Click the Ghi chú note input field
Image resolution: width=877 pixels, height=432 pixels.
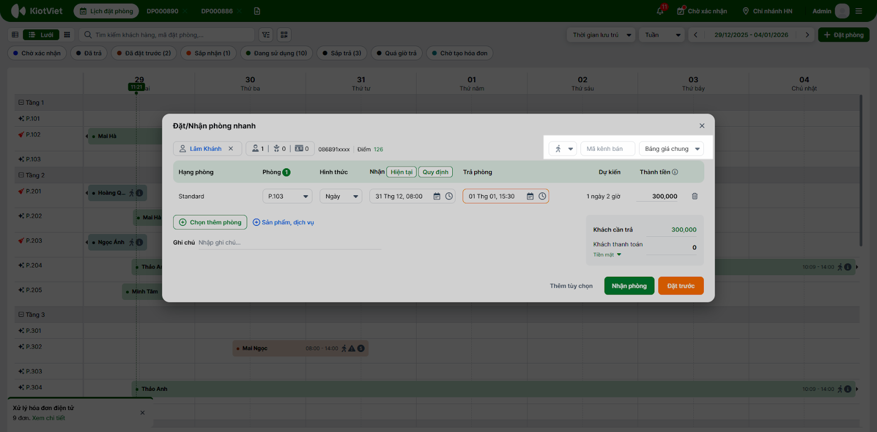tap(289, 243)
